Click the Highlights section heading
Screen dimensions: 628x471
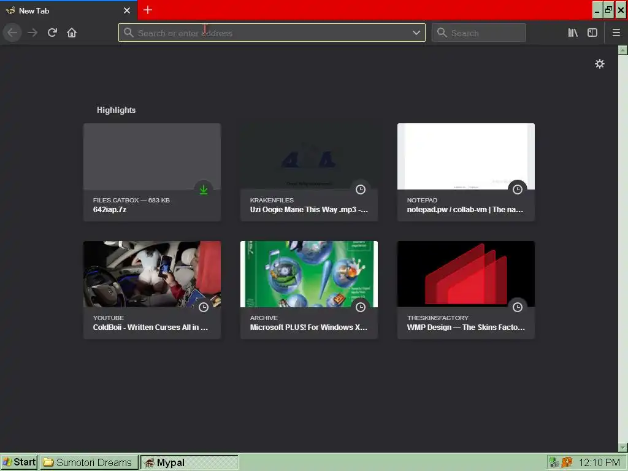tap(116, 110)
